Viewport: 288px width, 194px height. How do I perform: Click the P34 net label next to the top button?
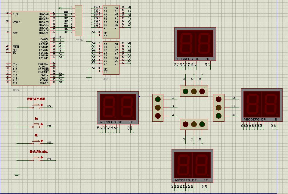[49, 106]
